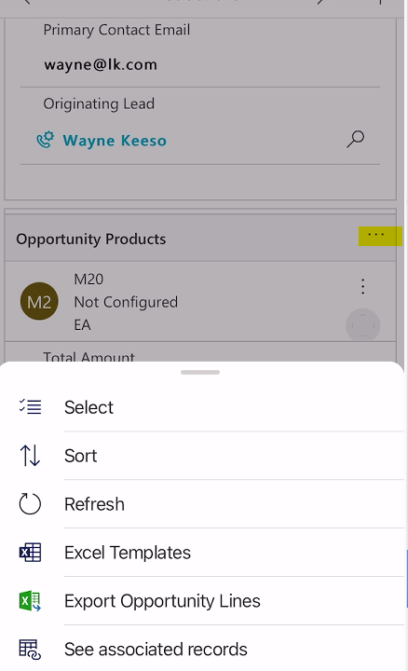Tap the Export Opportunity Lines label
The width and height of the screenshot is (408, 671).
162,601
